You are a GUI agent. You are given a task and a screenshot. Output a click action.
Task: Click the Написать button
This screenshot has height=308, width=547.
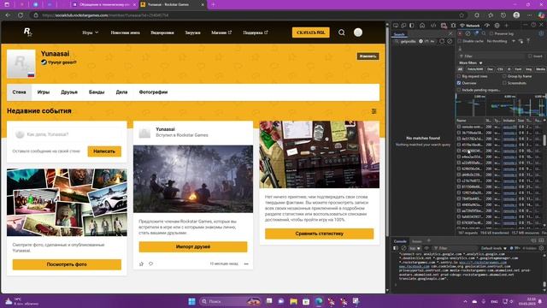[104, 151]
